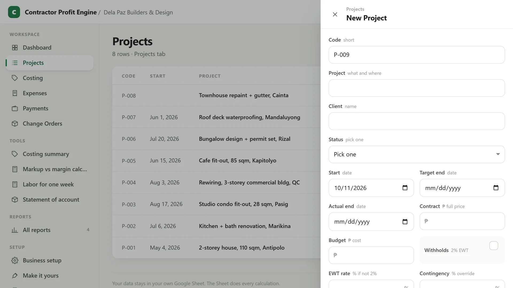Screen dimensions: 513x288
Task: Focus the Project what and where field
Action: click(417, 88)
